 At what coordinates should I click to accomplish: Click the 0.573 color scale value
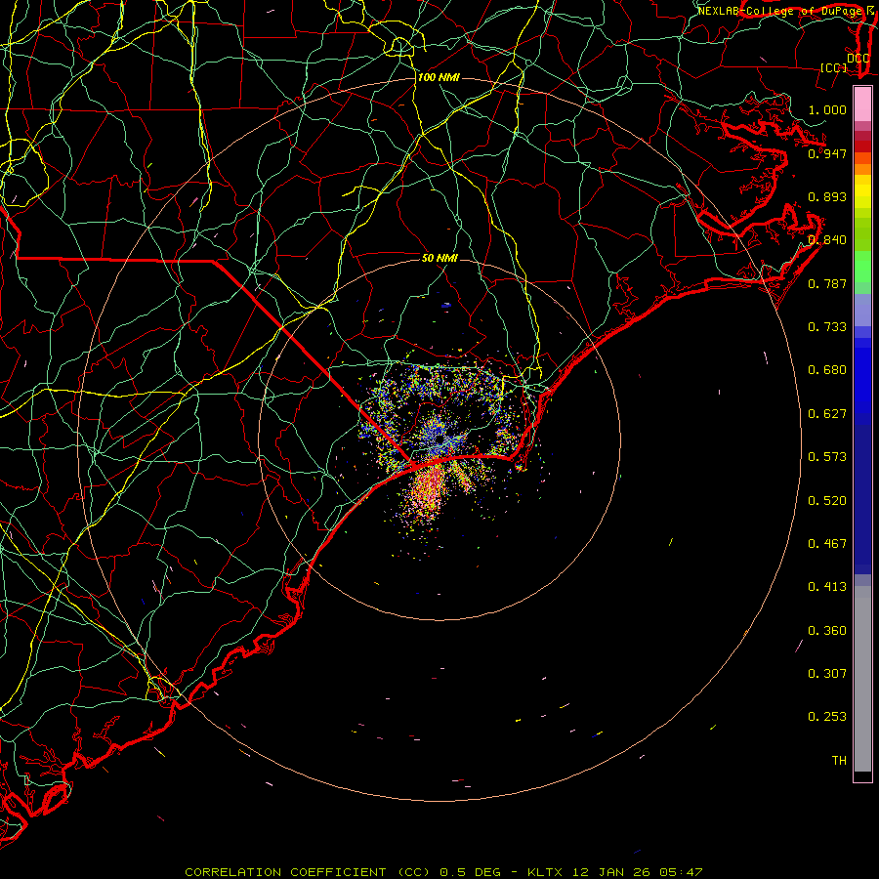pyautogui.click(x=827, y=456)
